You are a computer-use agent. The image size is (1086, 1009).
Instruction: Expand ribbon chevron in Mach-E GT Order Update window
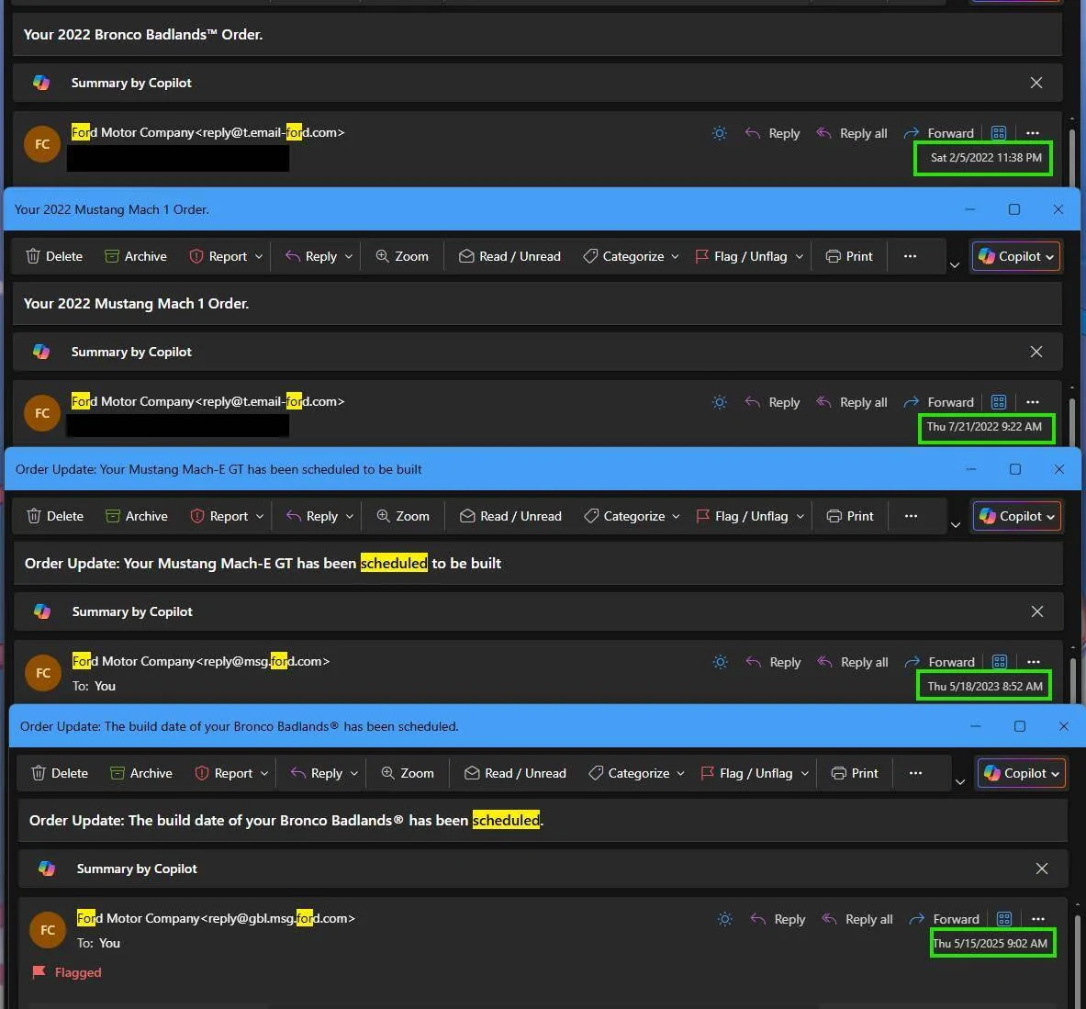pyautogui.click(x=956, y=525)
